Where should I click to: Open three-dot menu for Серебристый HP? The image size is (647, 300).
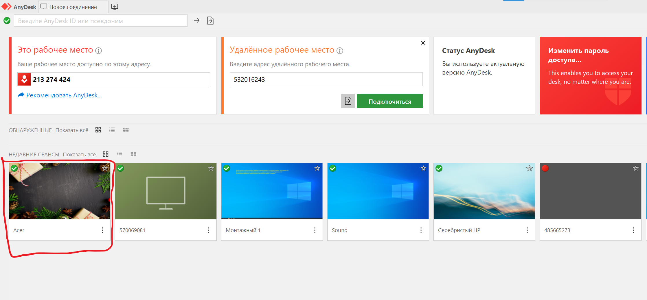pos(527,230)
